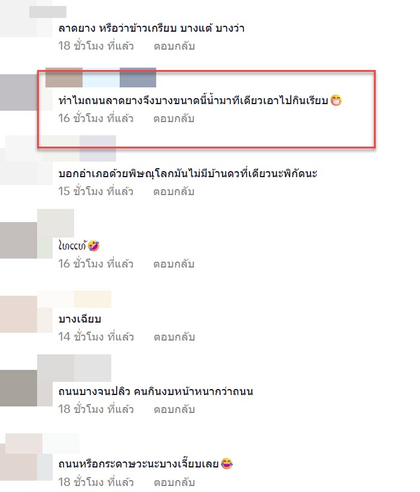Click ตอบกลับ under the บางเฉียบ comment
Viewport: 420px width, 492px height.
[x=174, y=337]
